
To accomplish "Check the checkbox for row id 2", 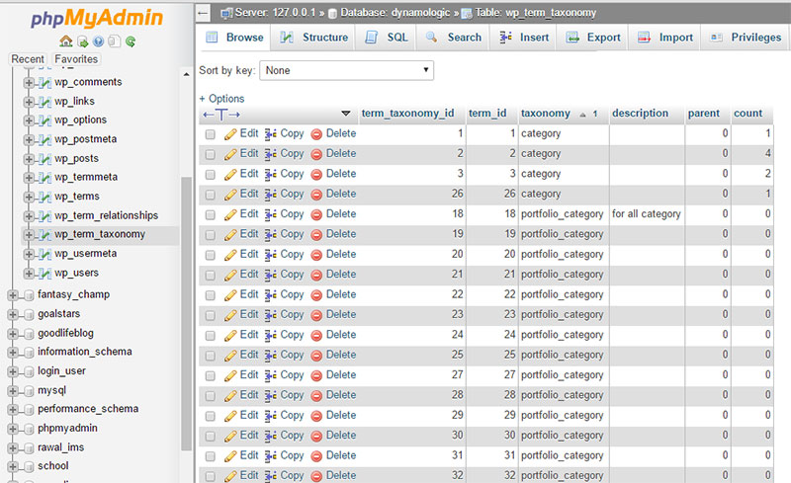I will [211, 154].
